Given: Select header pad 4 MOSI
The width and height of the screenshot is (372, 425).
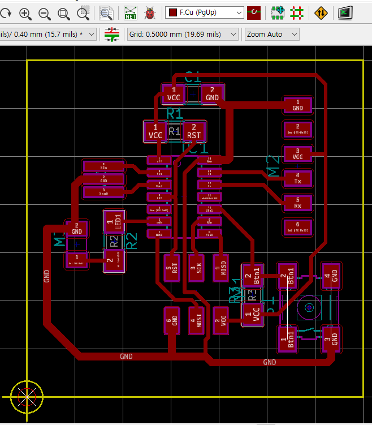Looking at the screenshot, I should point(196,320).
